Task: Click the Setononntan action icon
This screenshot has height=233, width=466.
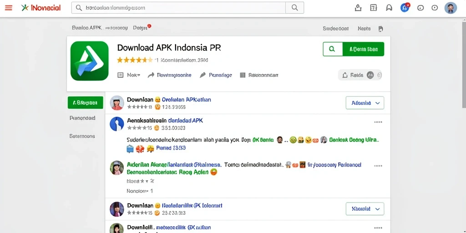Action: [259, 75]
